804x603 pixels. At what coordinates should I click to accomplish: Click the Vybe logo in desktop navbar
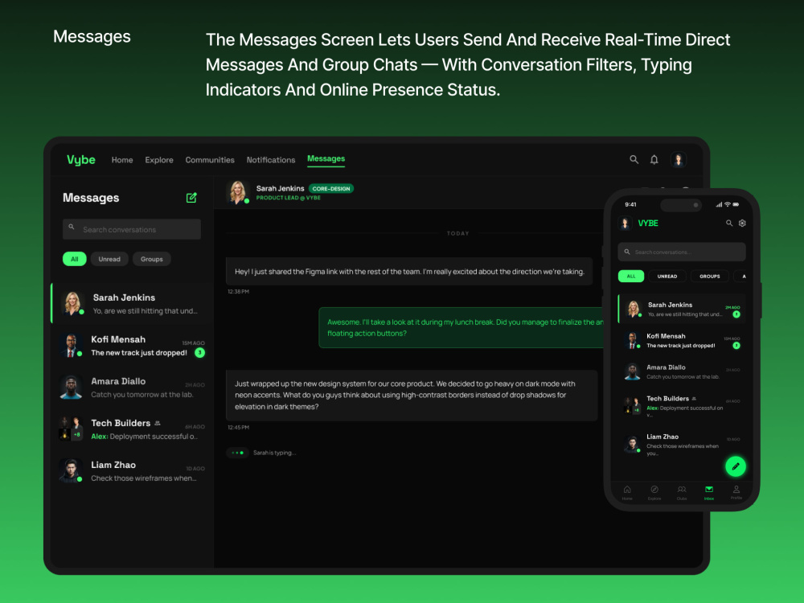click(81, 159)
